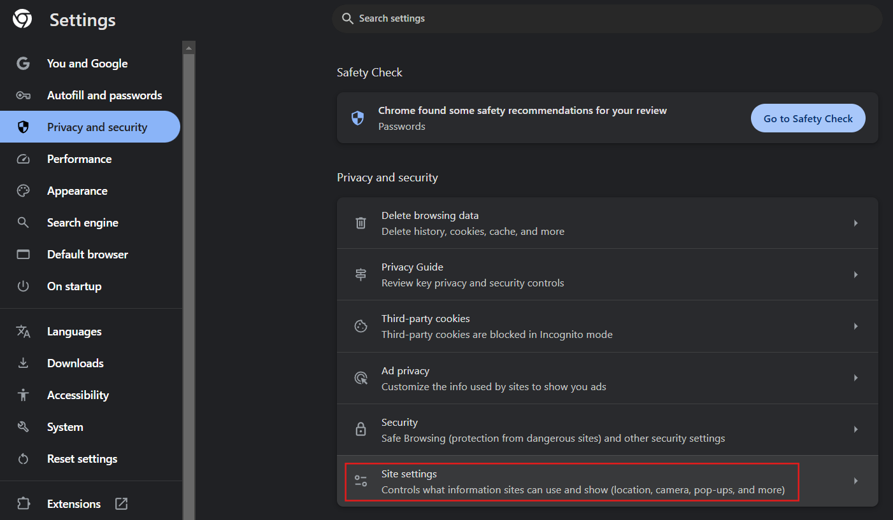Screen dimensions: 893x520
Task: Click the trash icon for Delete browsing data
Action: pos(361,223)
